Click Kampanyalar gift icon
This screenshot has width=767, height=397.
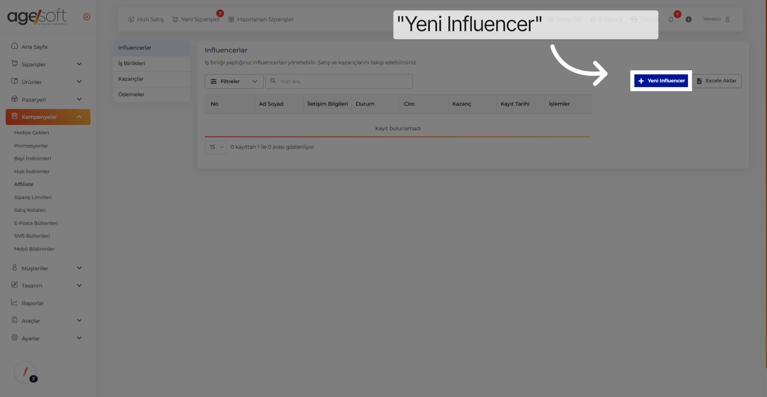(14, 116)
